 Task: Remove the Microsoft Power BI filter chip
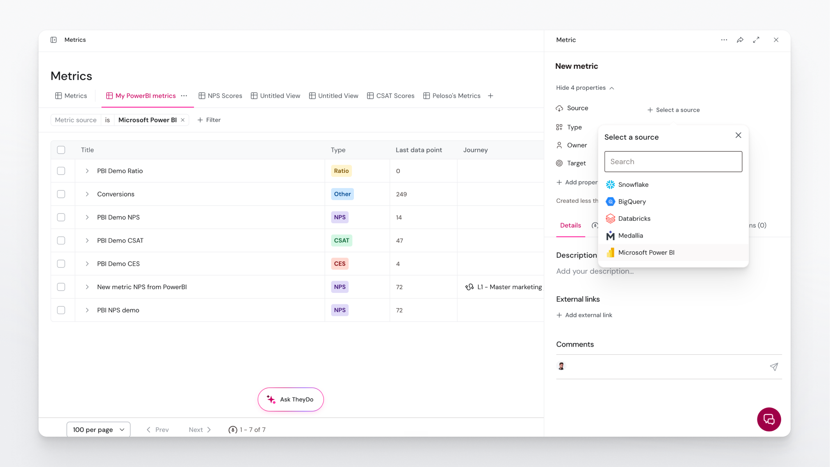(x=183, y=120)
